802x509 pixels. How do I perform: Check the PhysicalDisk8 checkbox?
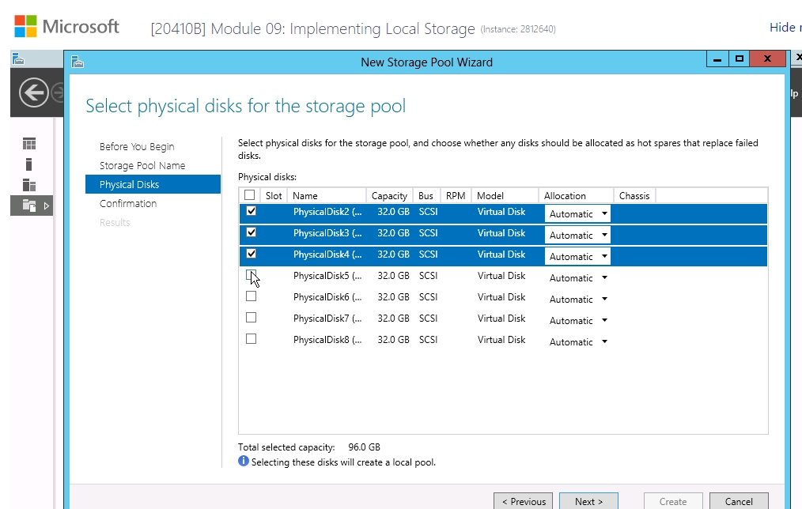point(251,339)
